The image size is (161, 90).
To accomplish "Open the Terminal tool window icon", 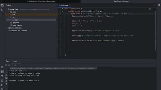I will pyautogui.click(x=2, y=80).
